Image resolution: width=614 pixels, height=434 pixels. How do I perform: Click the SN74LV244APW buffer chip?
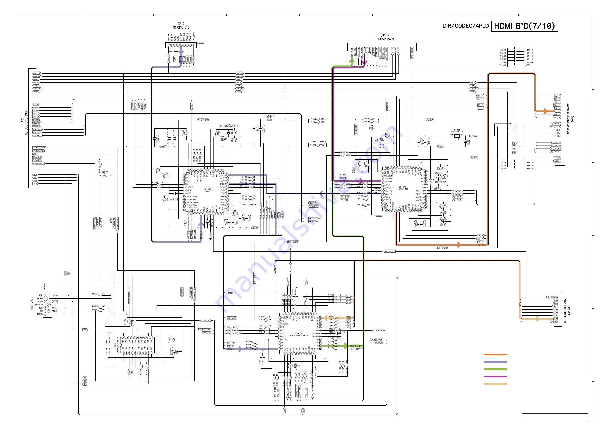click(138, 345)
